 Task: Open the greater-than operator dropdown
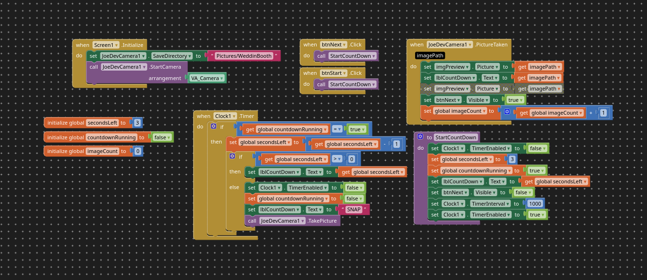point(337,159)
